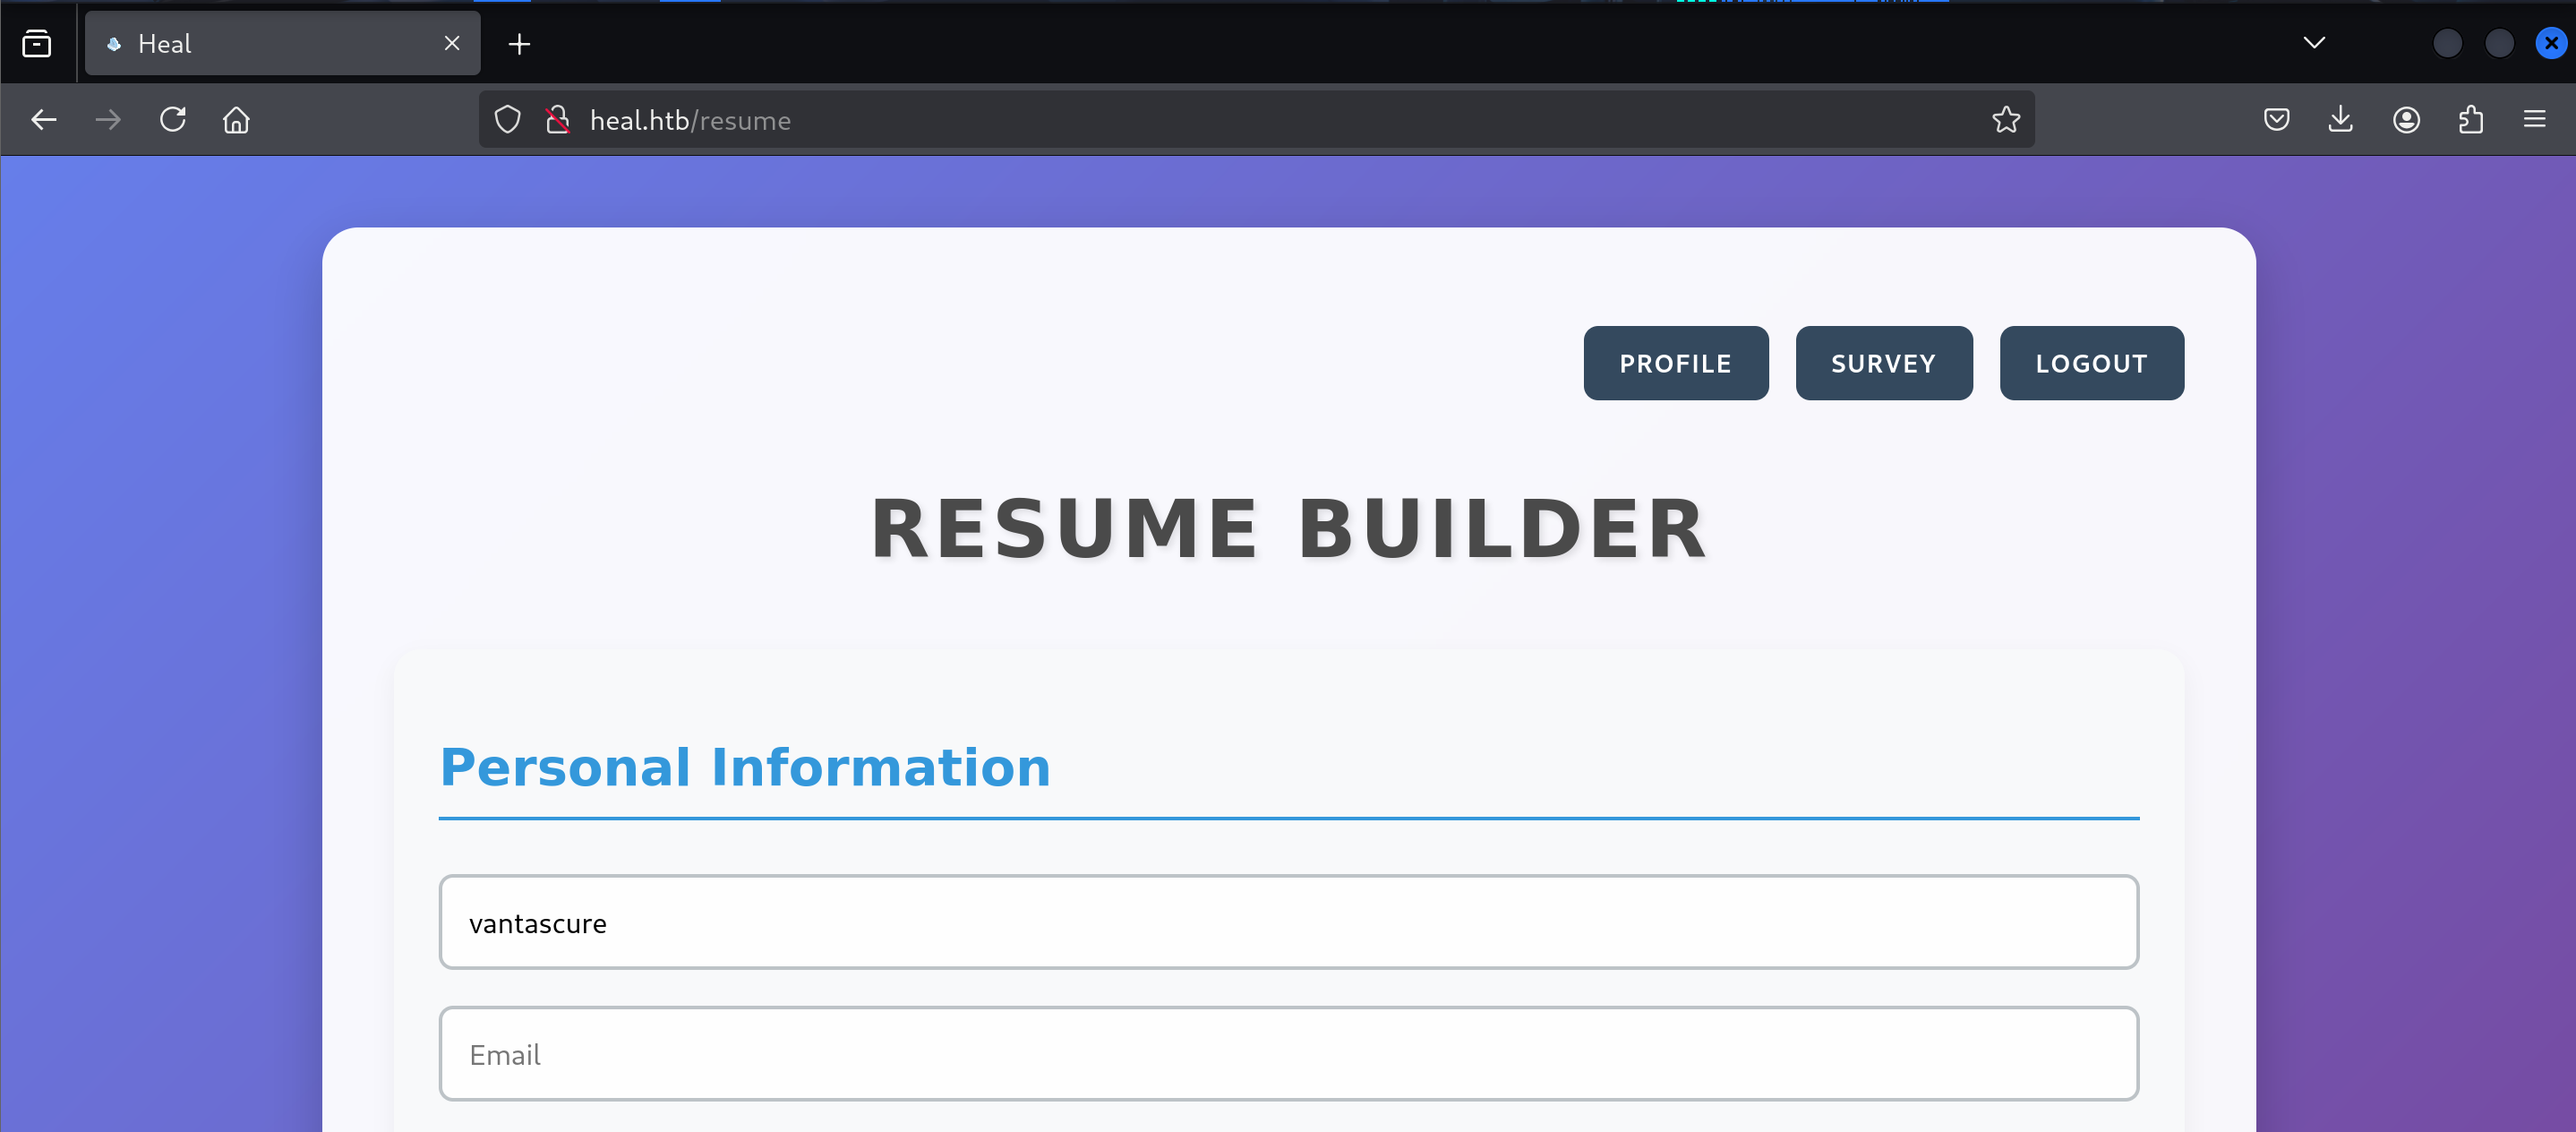Open the extensions puzzle icon
Viewport: 2576px width, 1132px height.
click(2470, 120)
